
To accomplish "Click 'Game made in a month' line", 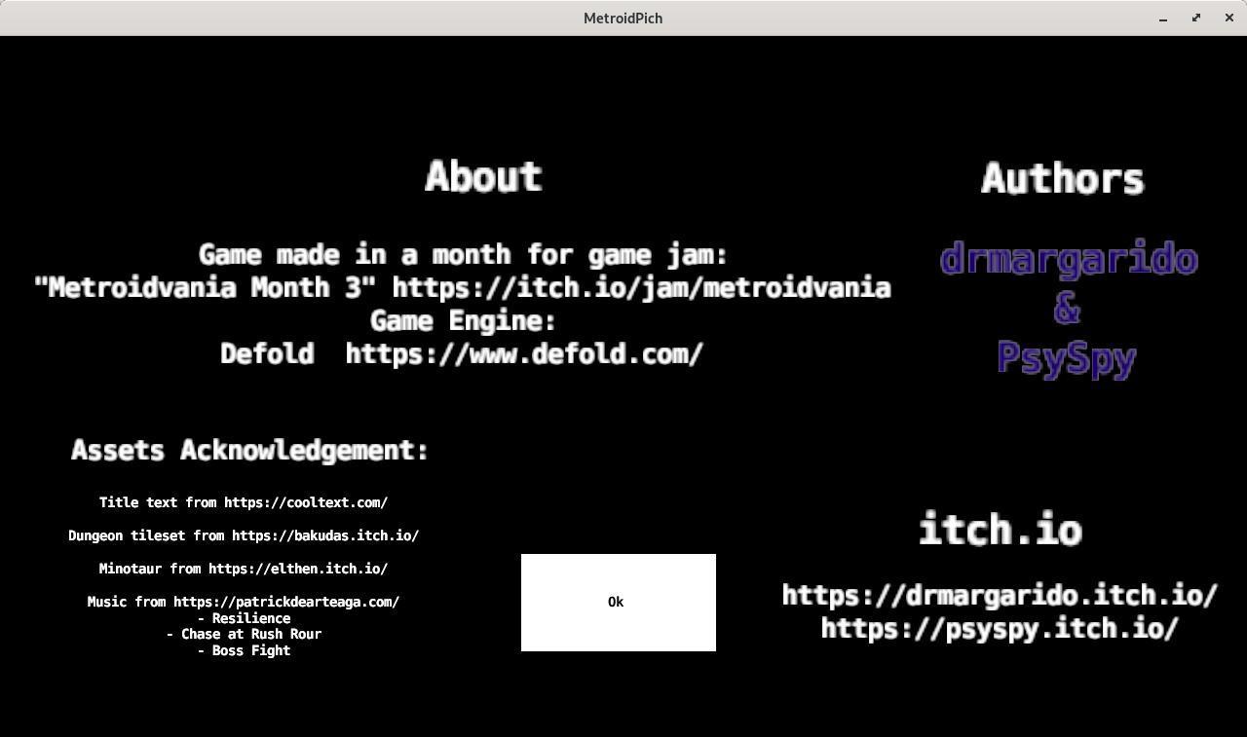I will (464, 255).
